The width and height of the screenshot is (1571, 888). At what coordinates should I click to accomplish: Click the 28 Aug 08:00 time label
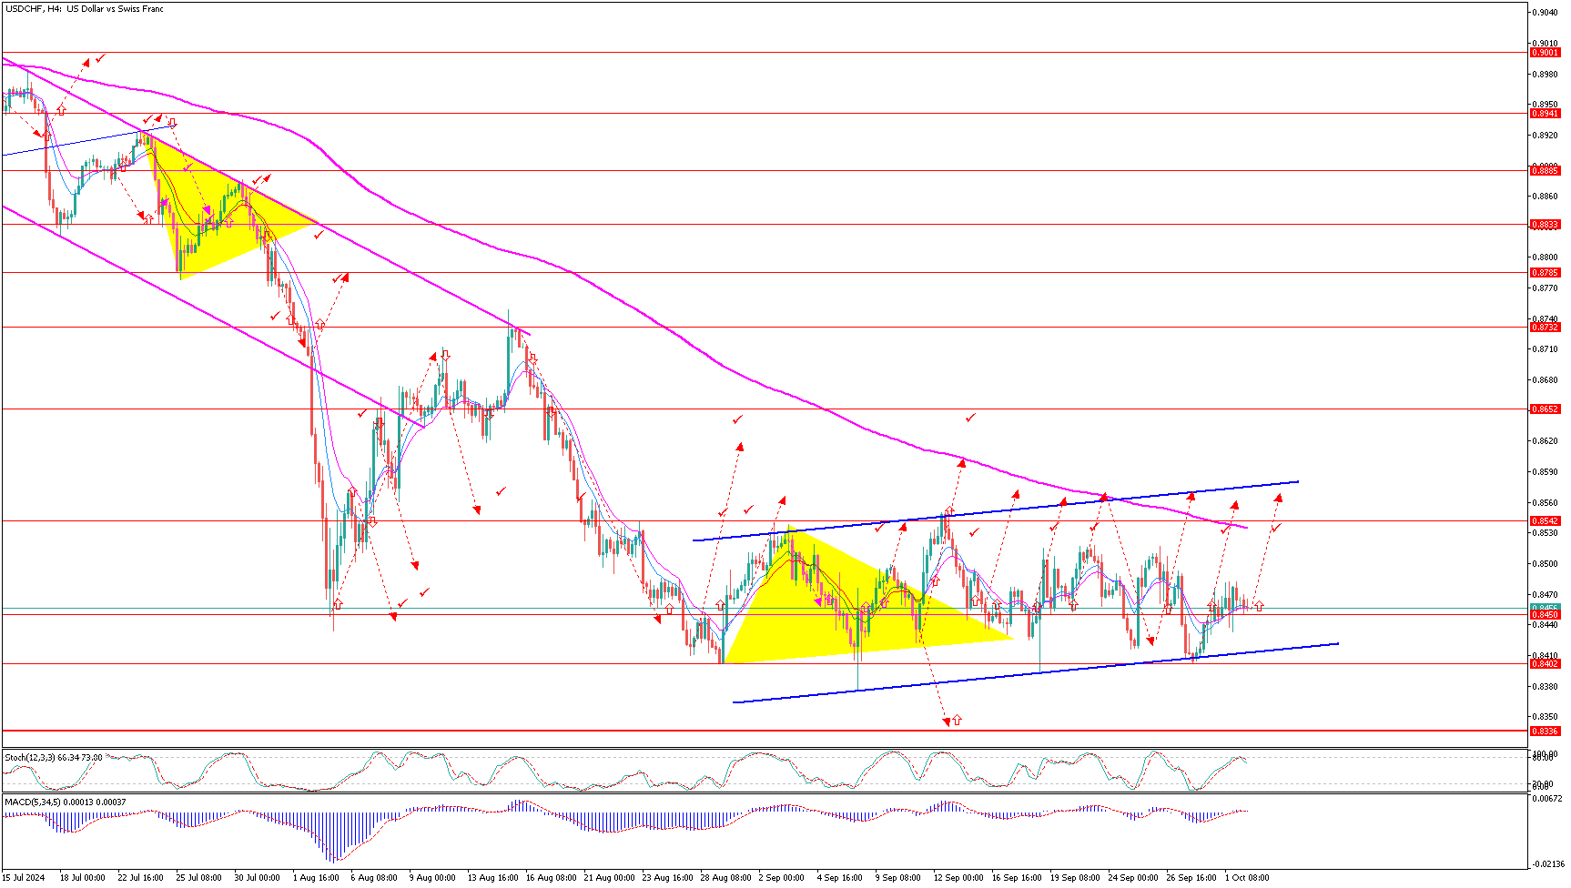[x=725, y=878]
